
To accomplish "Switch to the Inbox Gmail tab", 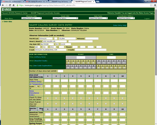I will 13,2.
